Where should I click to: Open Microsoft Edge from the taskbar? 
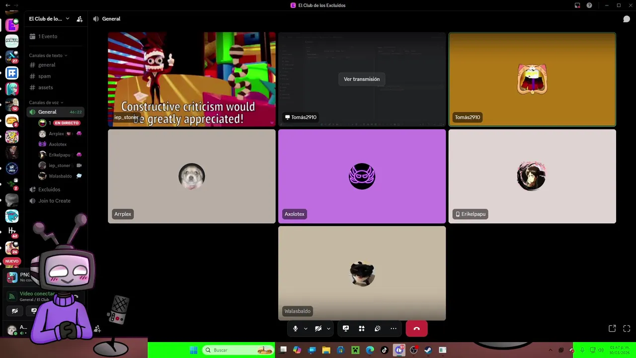(x=370, y=350)
